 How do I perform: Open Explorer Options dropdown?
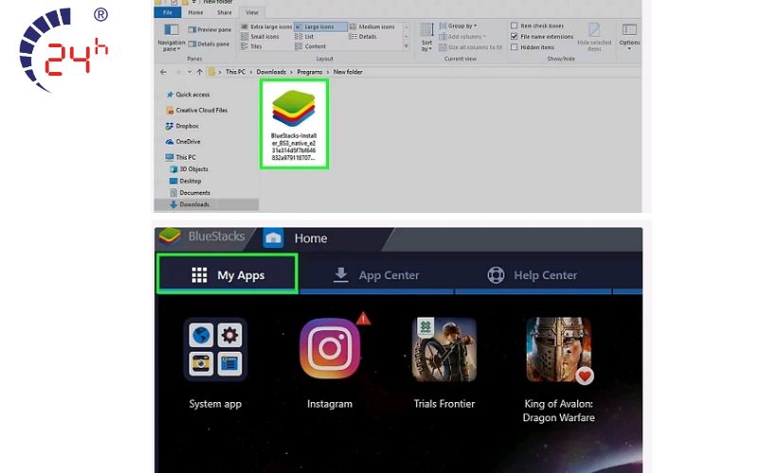(629, 37)
